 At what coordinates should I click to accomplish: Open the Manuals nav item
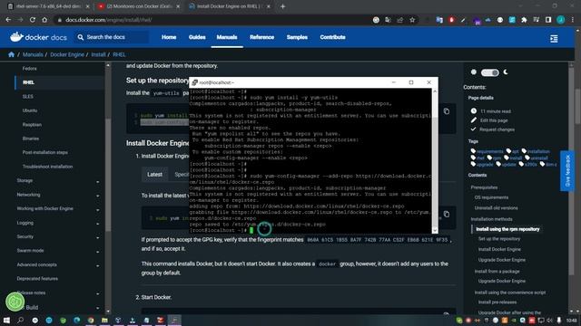(227, 37)
